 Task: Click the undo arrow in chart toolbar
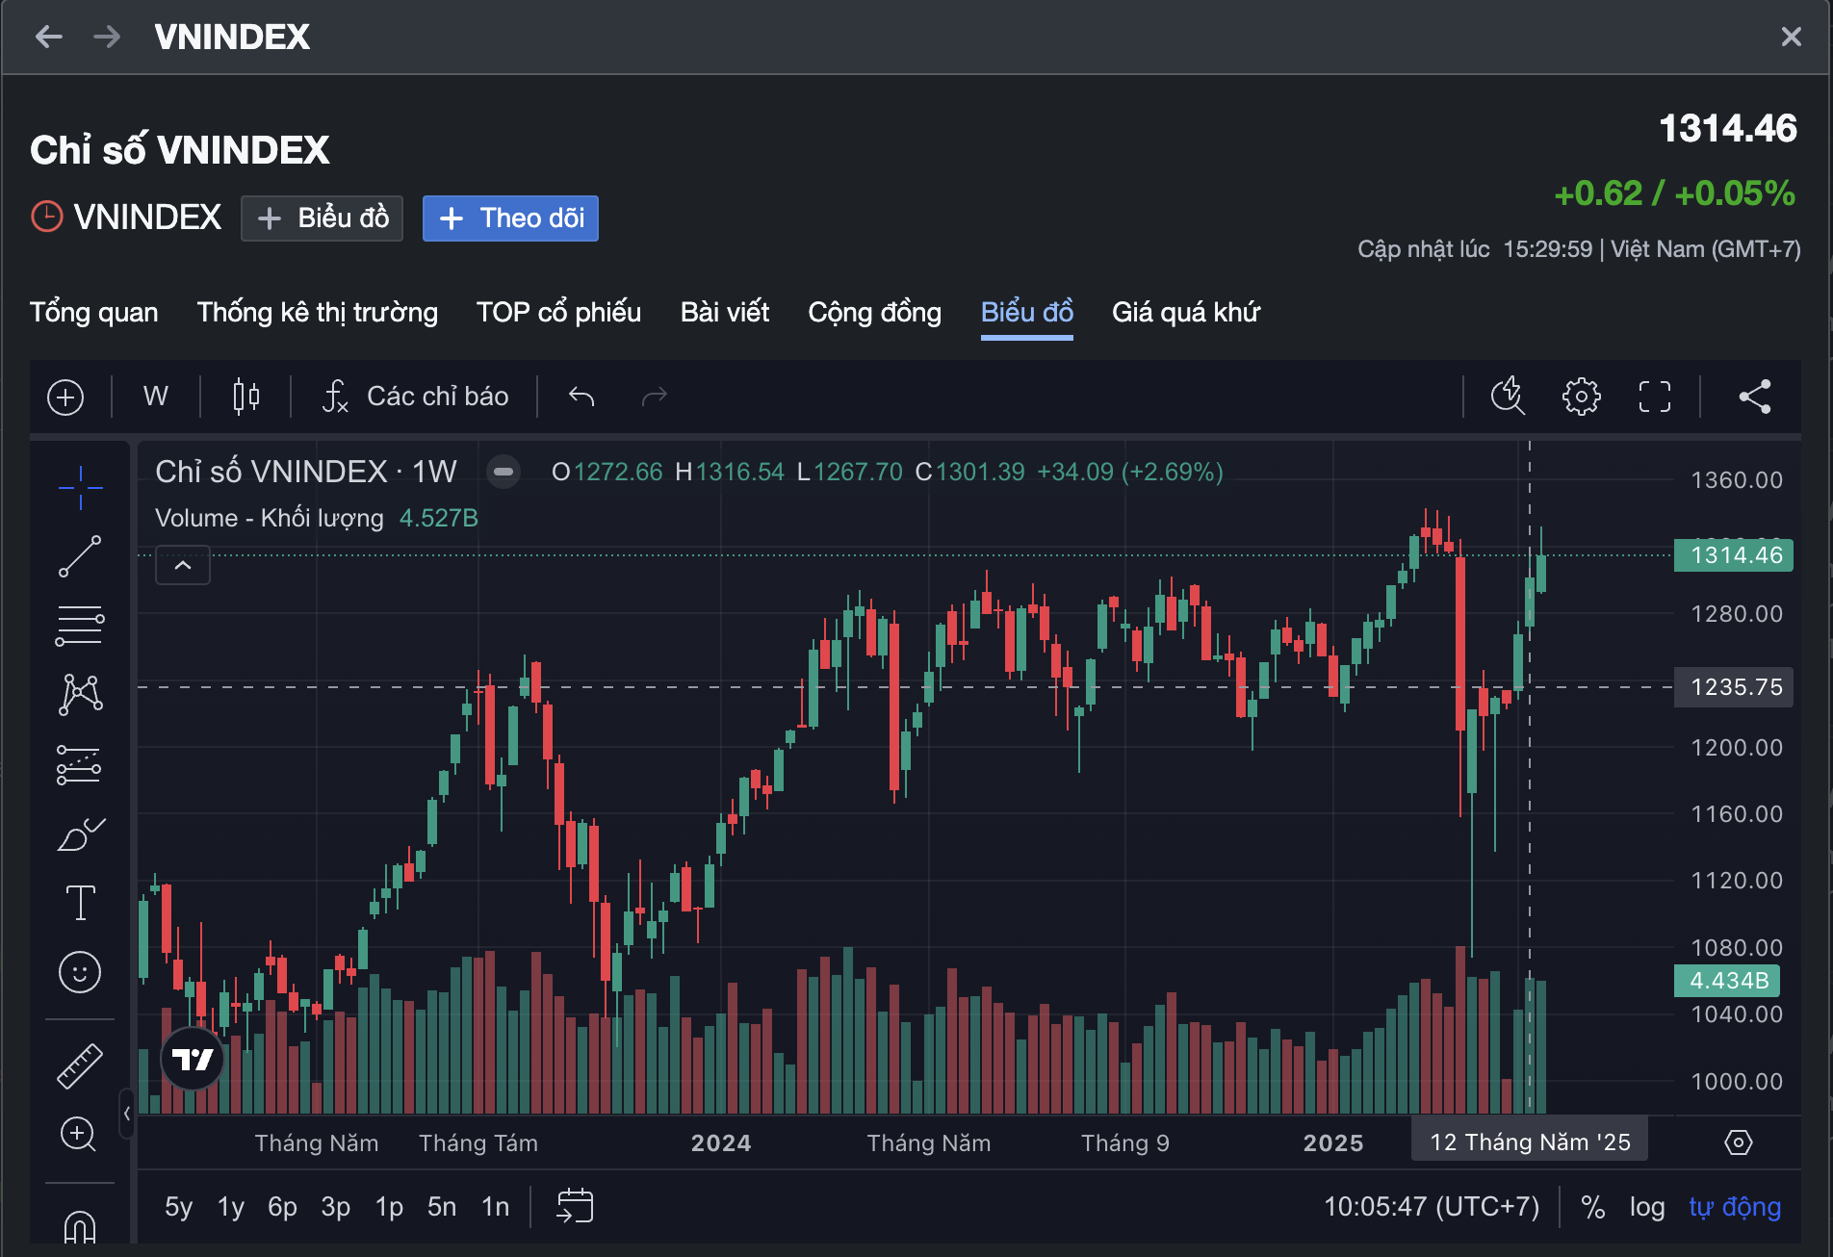(x=581, y=396)
